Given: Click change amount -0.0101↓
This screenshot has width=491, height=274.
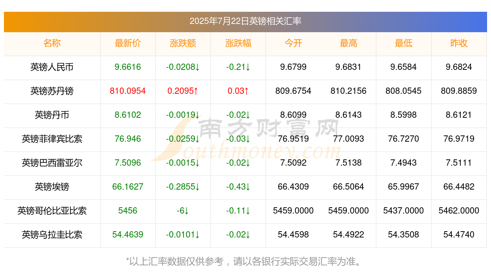Looking at the screenshot, I should click(183, 235).
